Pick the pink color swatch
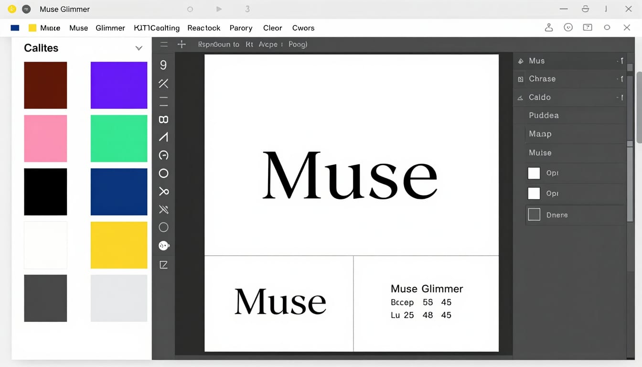This screenshot has height=367, width=642. pos(45,139)
